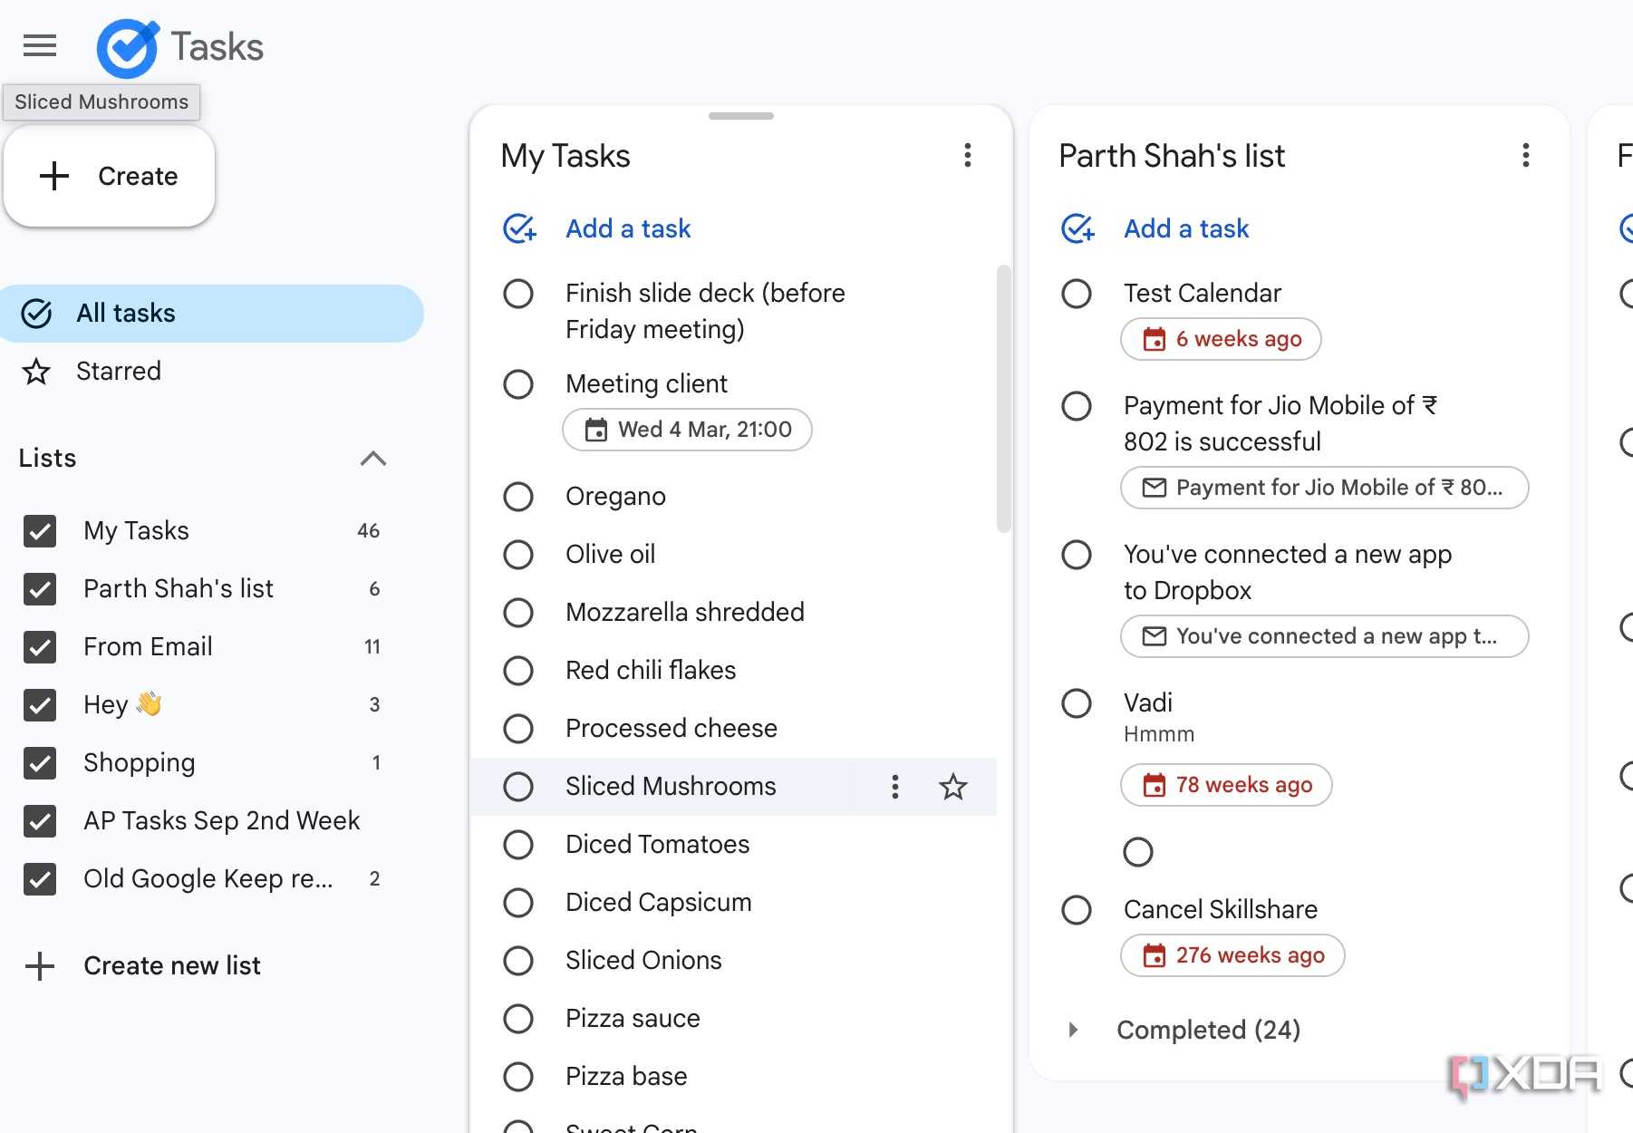Open the Diced Tomatoes task text
This screenshot has height=1133, width=1633.
click(658, 845)
